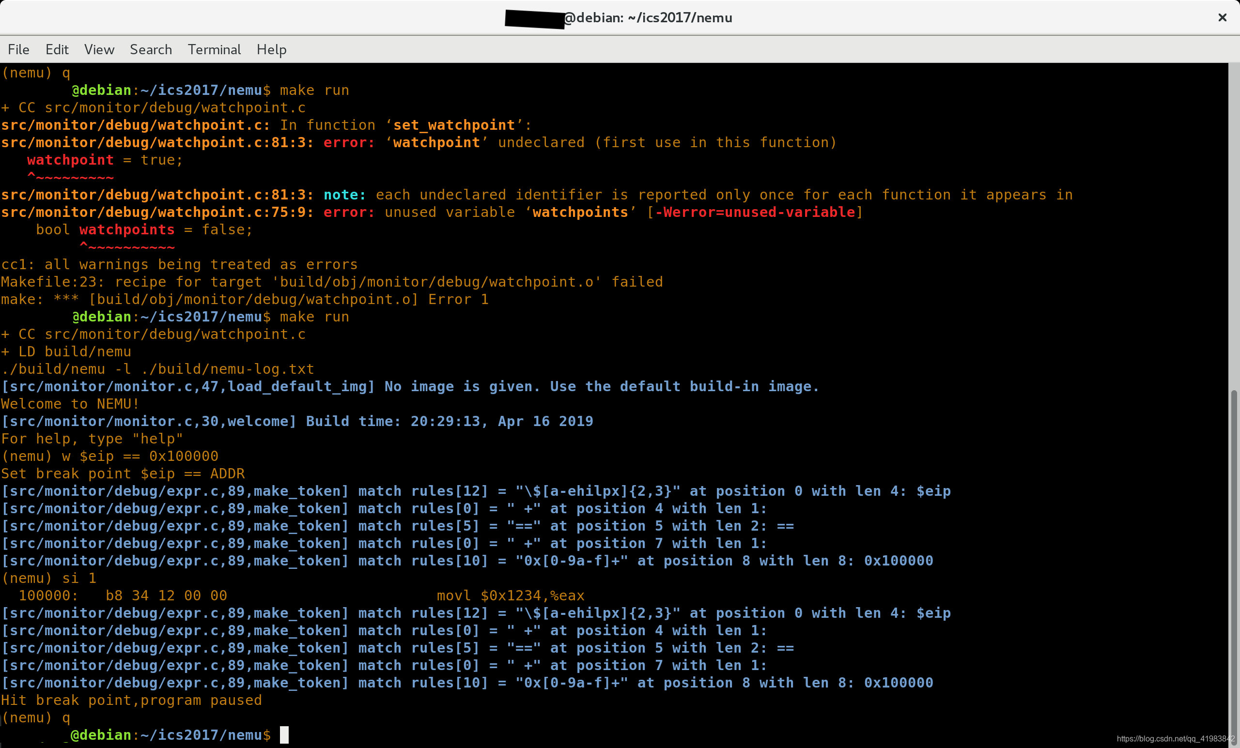Screen dimensions: 1240x748
Task: Open the Edit menu
Action: tap(57, 49)
